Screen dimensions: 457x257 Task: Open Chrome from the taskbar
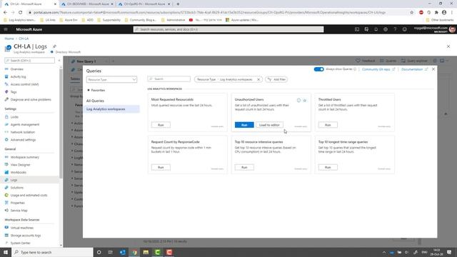[134, 252]
